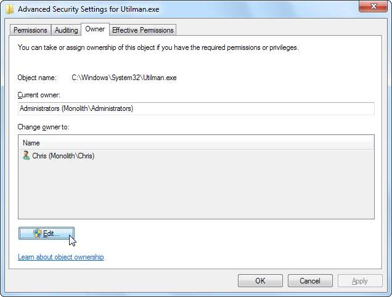Click the folder icon in the title bar
392x297 pixels.
[9, 9]
